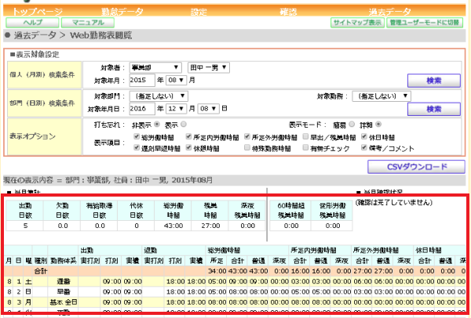Switch to 管理ユーザーモード button
The height and width of the screenshot is (318, 471).
click(425, 23)
